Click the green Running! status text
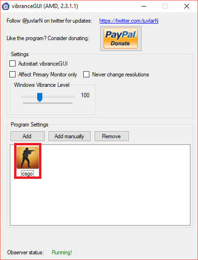Image resolution: width=198 pixels, height=260 pixels. coord(62,252)
